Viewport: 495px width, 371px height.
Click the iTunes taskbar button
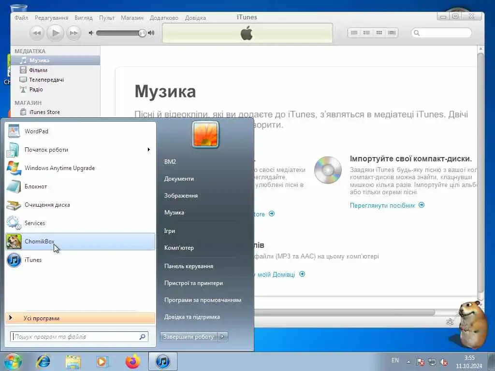click(x=163, y=361)
